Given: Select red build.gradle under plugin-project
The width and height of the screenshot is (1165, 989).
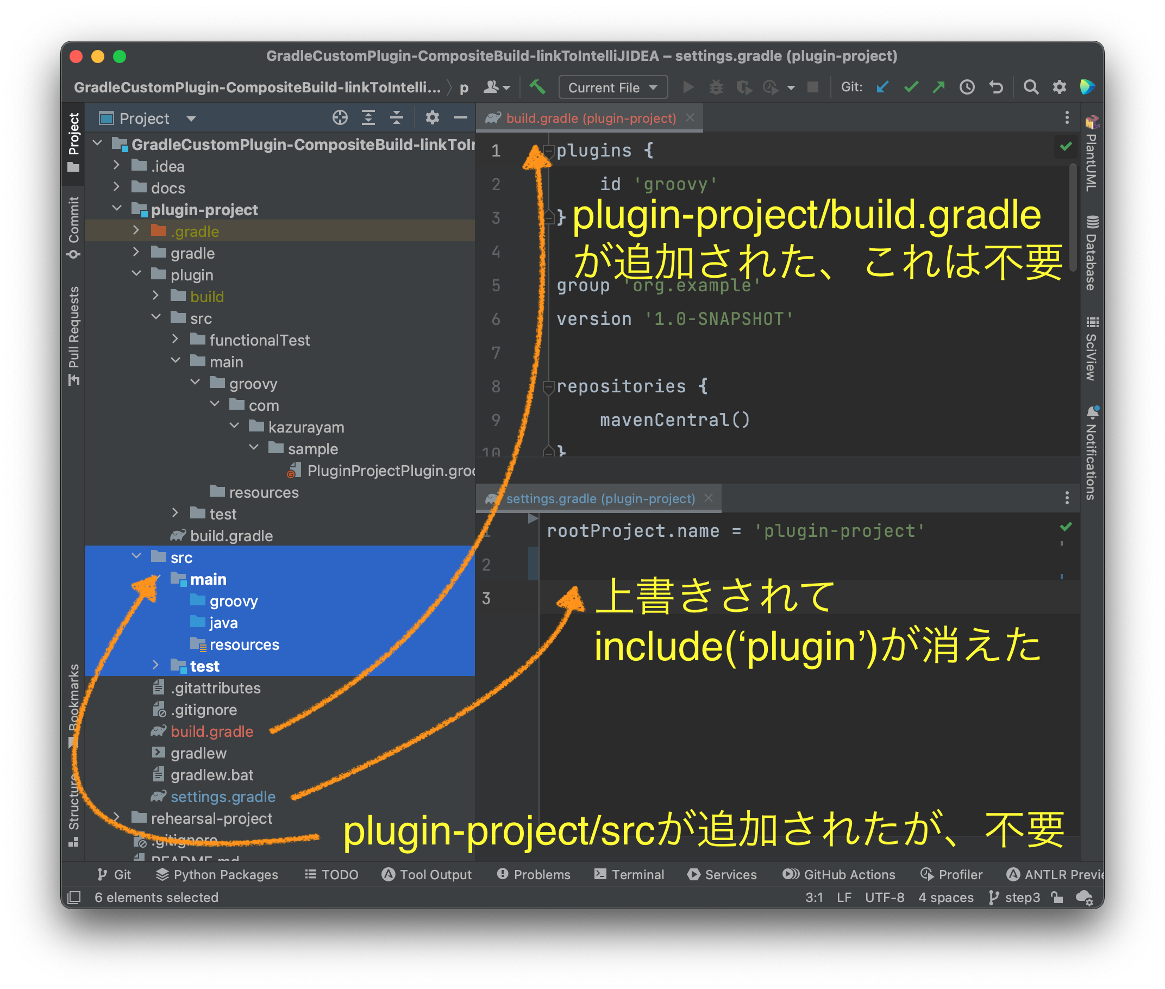Looking at the screenshot, I should pyautogui.click(x=202, y=731).
